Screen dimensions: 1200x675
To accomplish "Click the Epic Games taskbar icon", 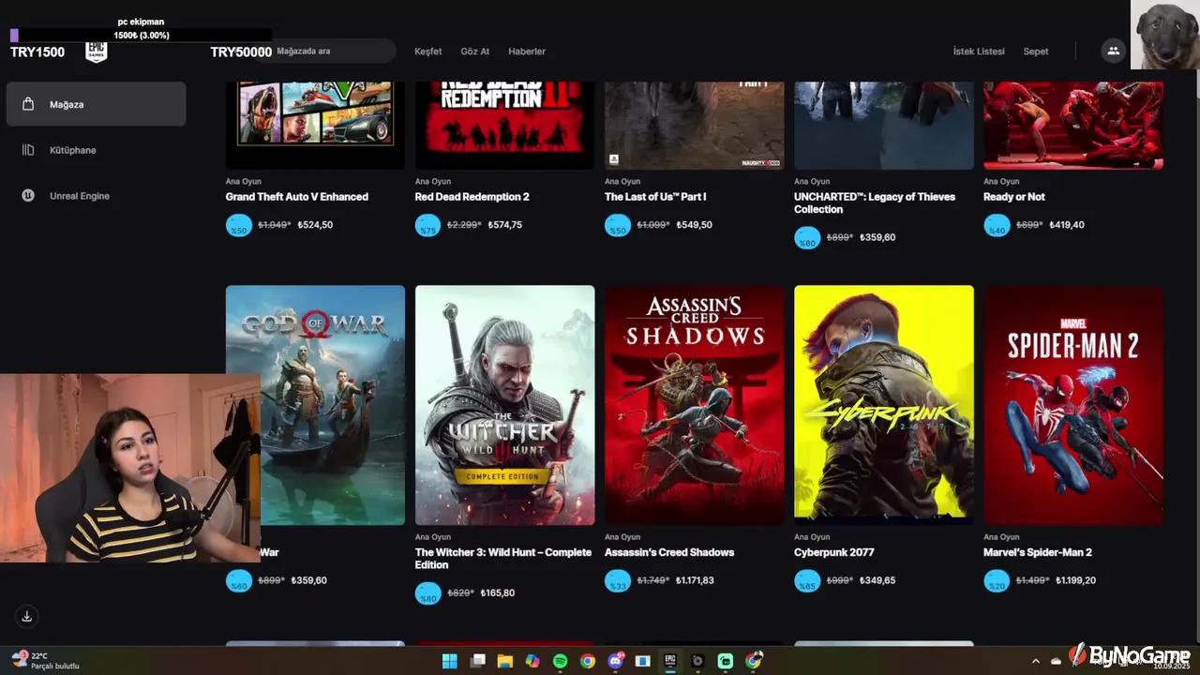I will click(x=670, y=661).
